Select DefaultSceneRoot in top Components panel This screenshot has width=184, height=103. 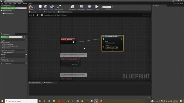coord(9,13)
